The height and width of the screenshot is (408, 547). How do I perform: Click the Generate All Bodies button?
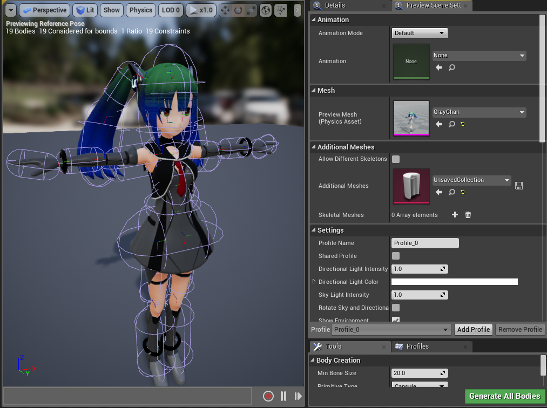tap(504, 396)
